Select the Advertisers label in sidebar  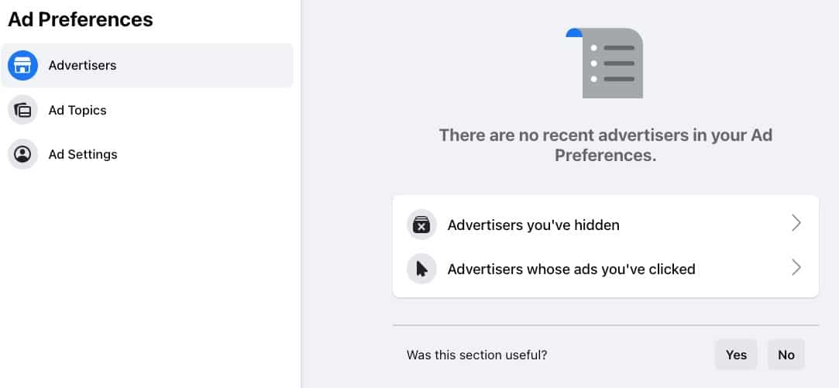pyautogui.click(x=82, y=65)
